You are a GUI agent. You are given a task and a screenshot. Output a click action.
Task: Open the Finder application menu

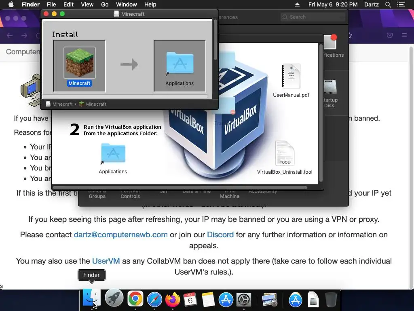(x=31, y=4)
